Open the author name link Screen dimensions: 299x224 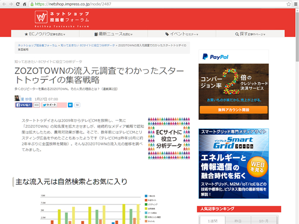click(x=26, y=99)
